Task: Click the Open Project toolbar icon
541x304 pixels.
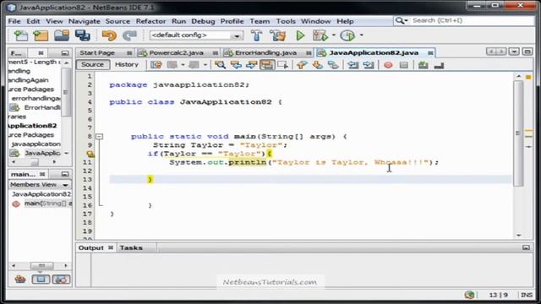Action: [x=62, y=35]
